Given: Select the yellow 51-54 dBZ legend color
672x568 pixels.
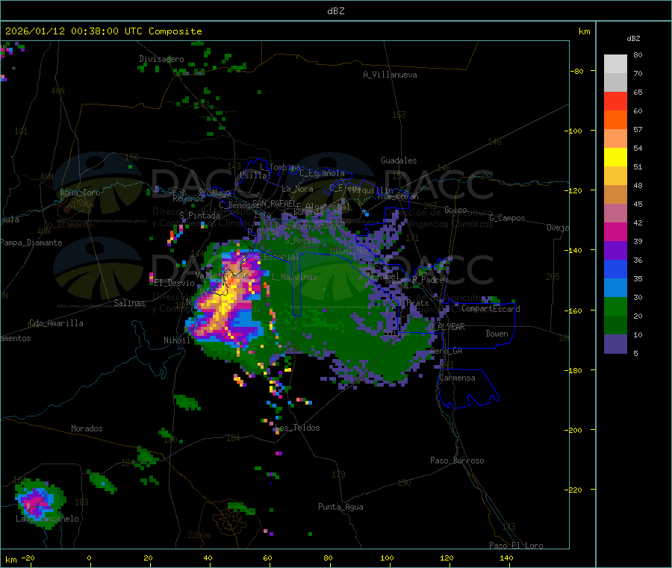Looking at the screenshot, I should pyautogui.click(x=615, y=157).
